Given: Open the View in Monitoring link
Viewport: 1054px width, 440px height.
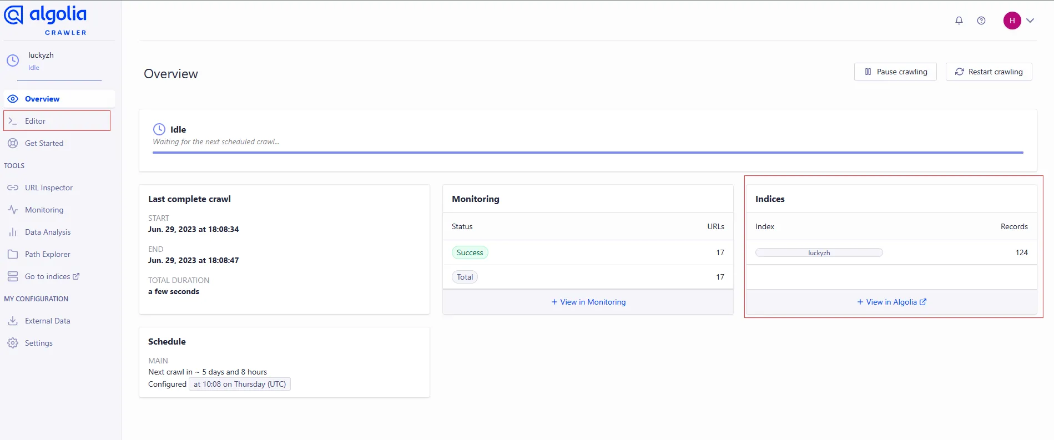Looking at the screenshot, I should click(x=588, y=302).
